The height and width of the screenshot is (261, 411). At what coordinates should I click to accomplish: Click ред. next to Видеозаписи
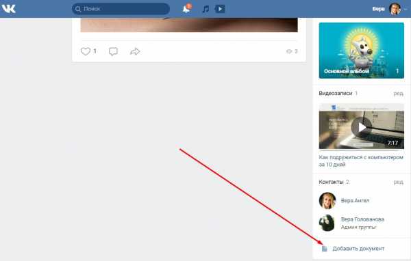(x=399, y=94)
